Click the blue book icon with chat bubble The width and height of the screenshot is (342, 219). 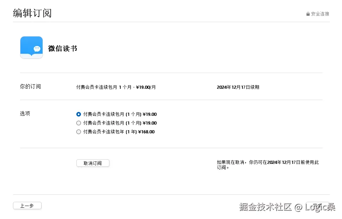click(x=31, y=47)
